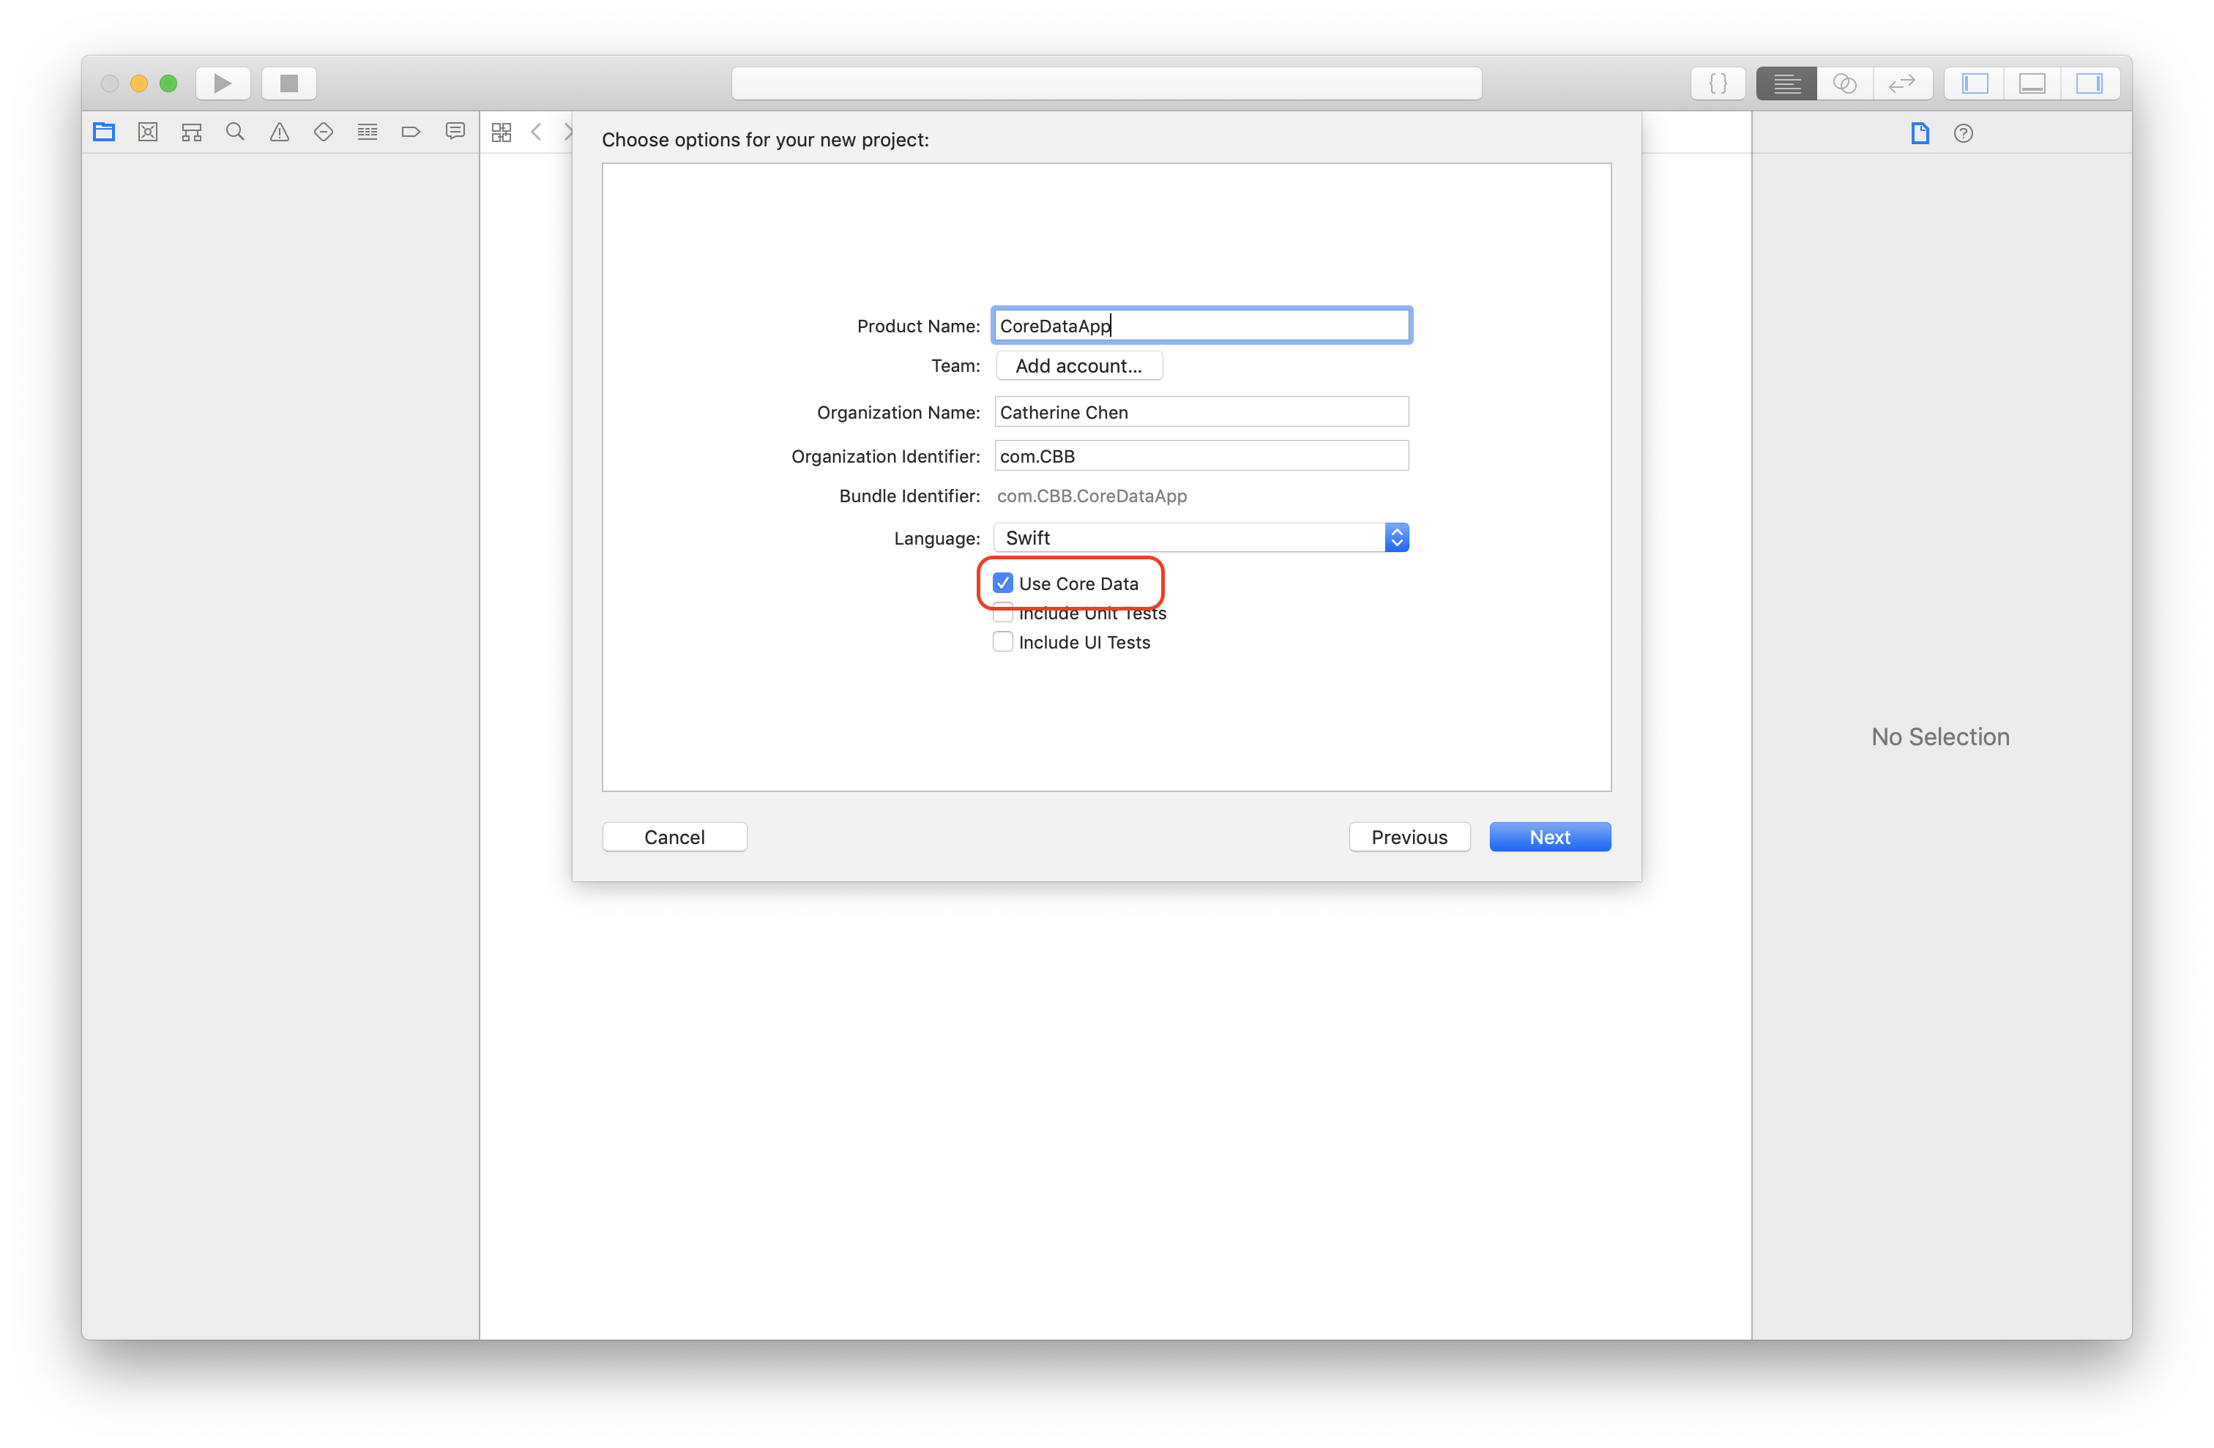This screenshot has height=1448, width=2214.
Task: Open the Project navigator folder icon
Action: coord(104,132)
